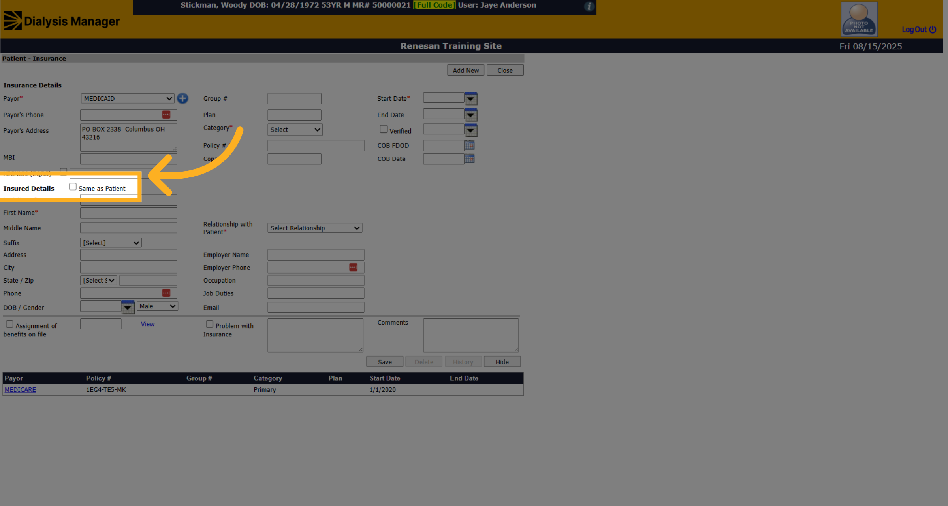
Task: Click the red icon in Payor's Phone field
Action: pyautogui.click(x=166, y=115)
